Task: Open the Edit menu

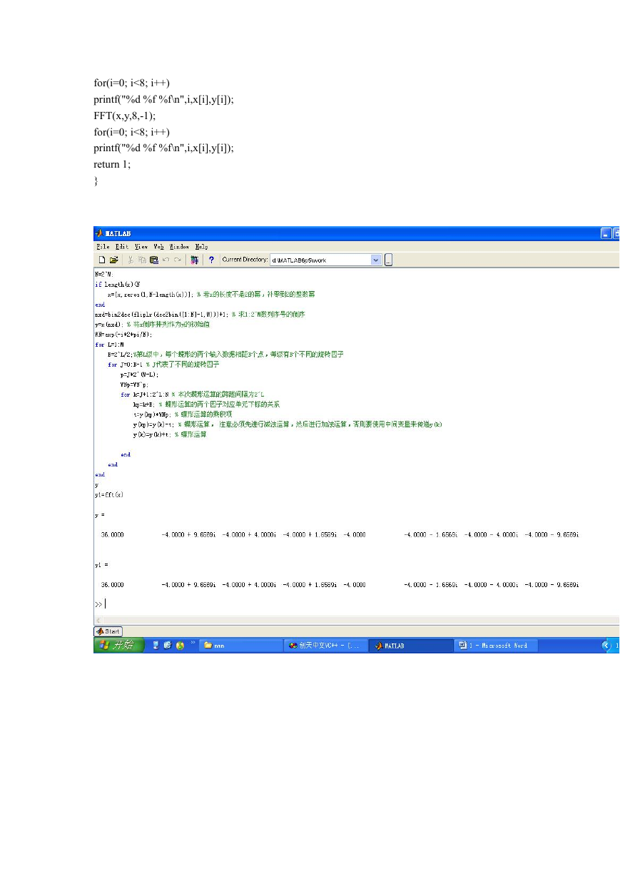Action: point(121,246)
